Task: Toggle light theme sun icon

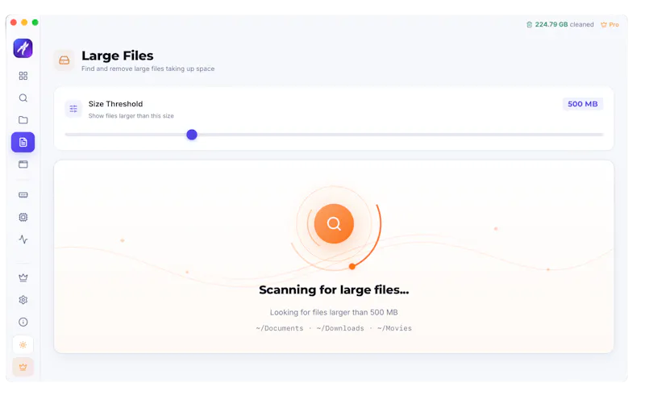Action: (x=23, y=344)
